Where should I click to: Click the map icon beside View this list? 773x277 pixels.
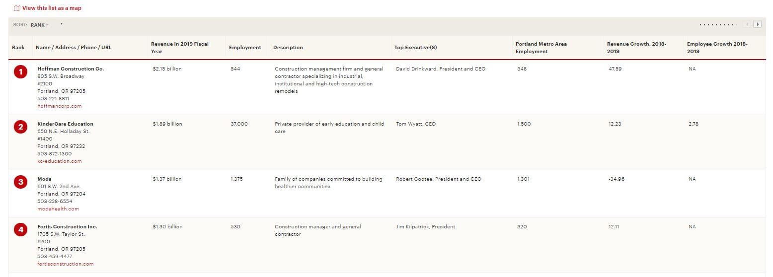[x=17, y=8]
